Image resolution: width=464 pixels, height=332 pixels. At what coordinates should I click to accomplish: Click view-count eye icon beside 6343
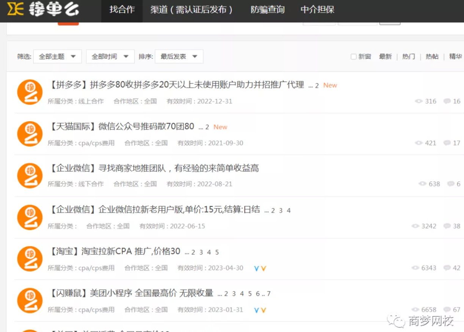point(415,268)
